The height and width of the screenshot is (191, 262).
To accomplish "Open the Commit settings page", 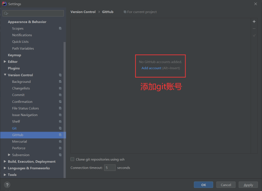I will click(x=18, y=95).
